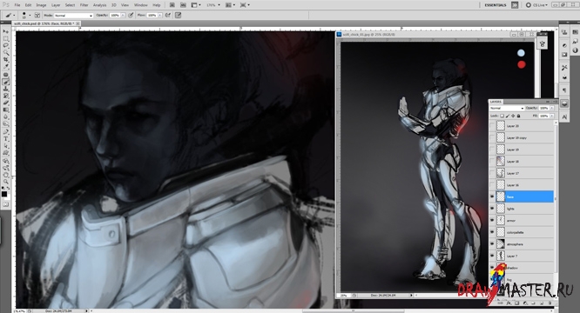Click the Layers Fill value field

coord(543,116)
